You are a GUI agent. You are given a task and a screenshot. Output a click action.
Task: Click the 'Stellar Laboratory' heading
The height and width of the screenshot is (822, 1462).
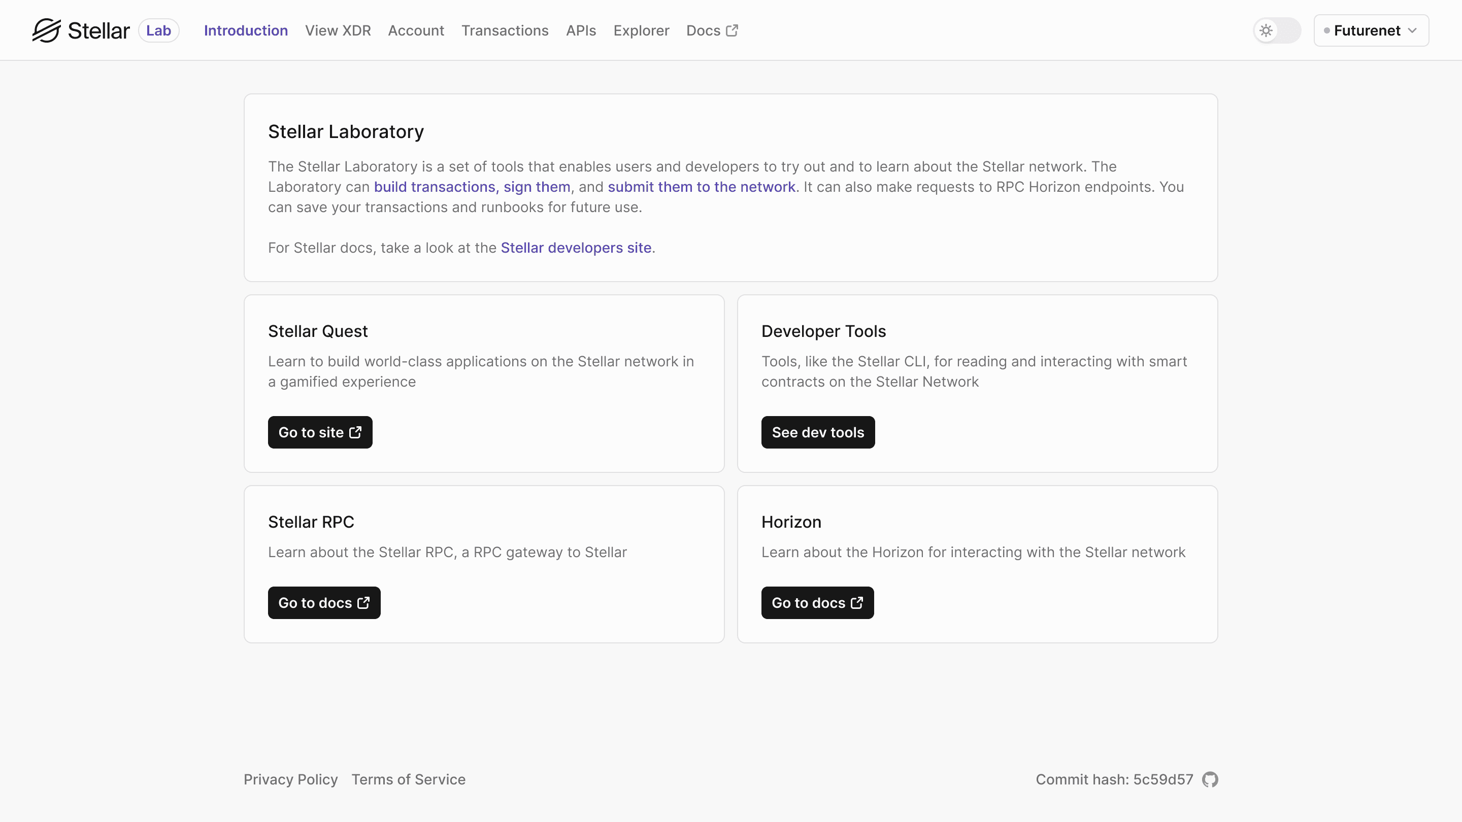click(x=346, y=132)
